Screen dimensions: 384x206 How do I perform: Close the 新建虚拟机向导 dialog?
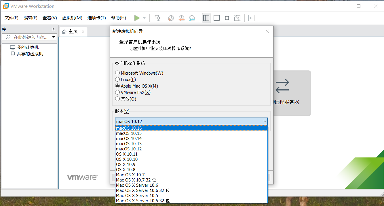267,31
